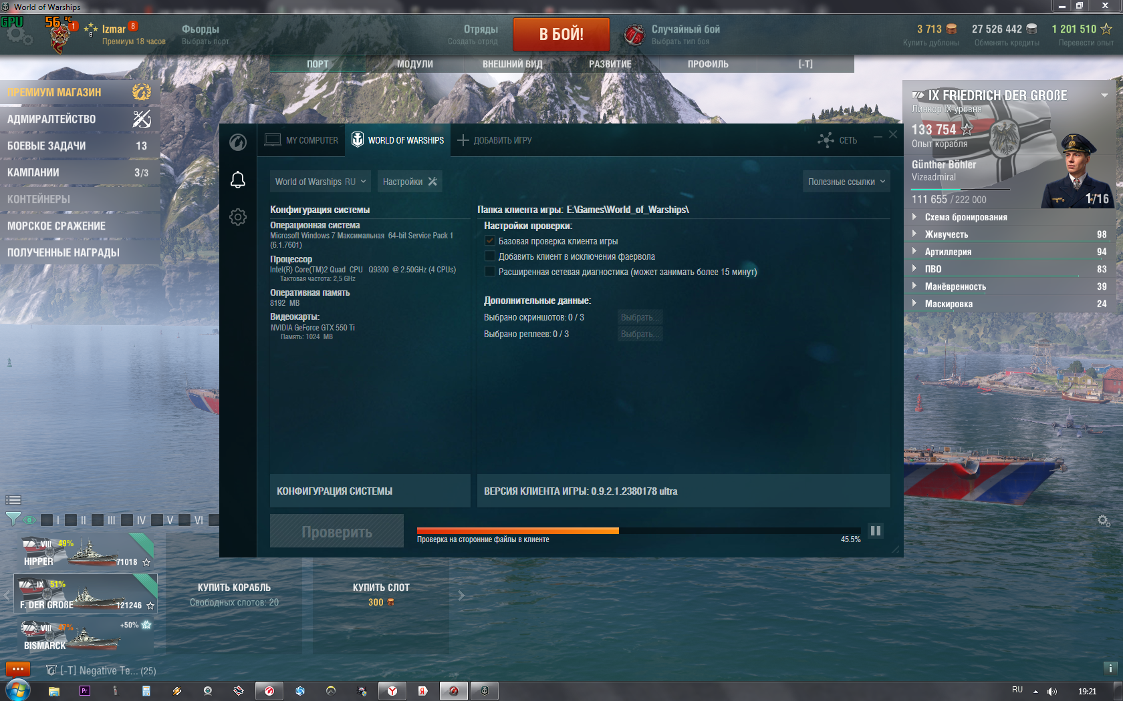
Task: Close the Настройки tab with X icon
Action: tap(432, 182)
